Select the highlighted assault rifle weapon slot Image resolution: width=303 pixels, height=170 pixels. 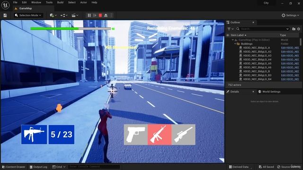pyautogui.click(x=160, y=135)
